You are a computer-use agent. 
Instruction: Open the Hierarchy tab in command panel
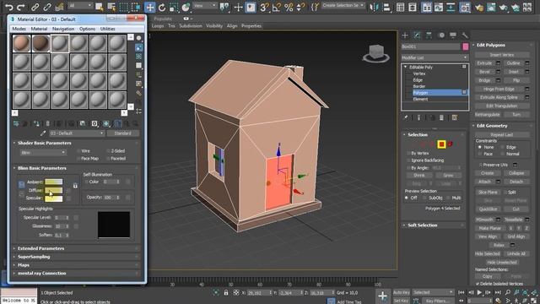click(429, 35)
